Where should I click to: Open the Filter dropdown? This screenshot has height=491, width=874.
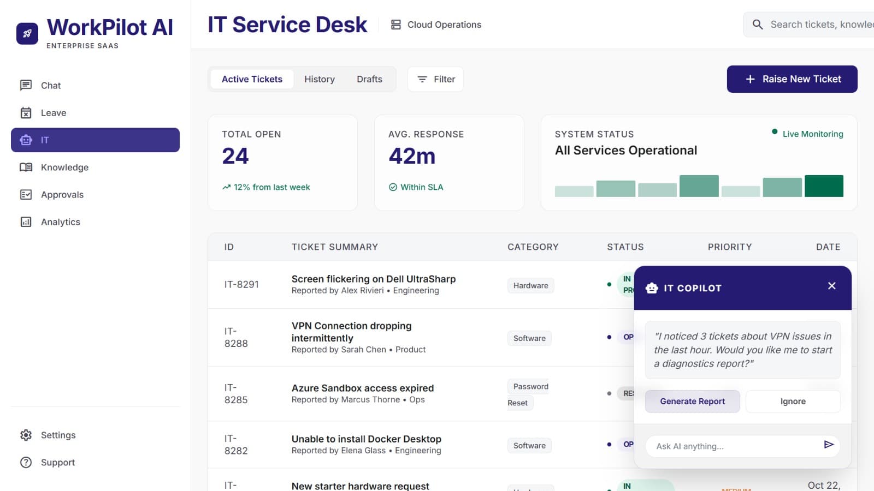click(435, 79)
